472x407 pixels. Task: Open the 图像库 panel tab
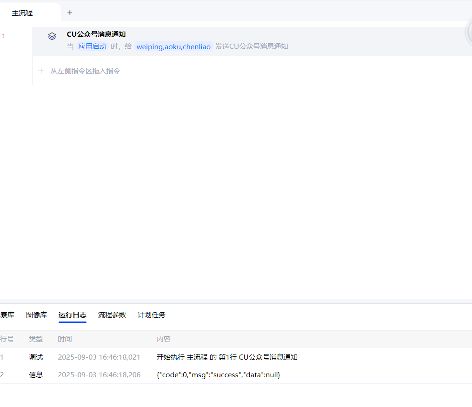36,315
